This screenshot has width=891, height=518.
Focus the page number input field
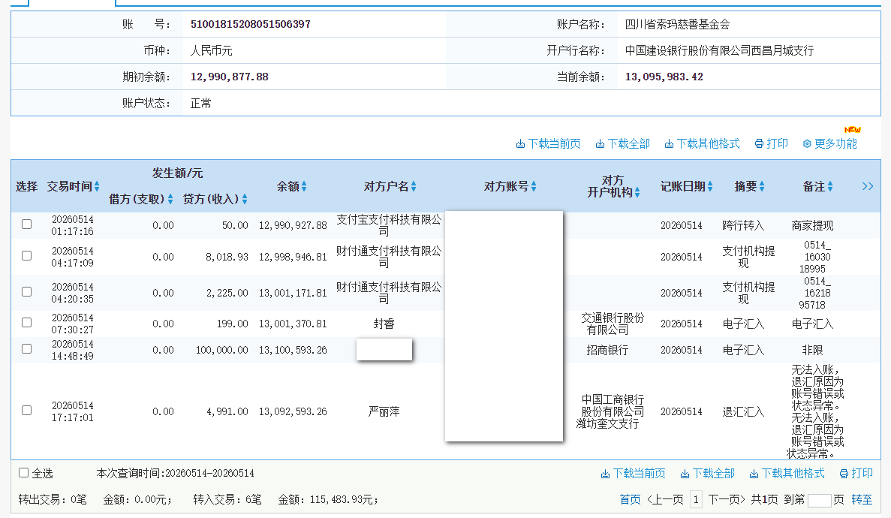click(820, 501)
